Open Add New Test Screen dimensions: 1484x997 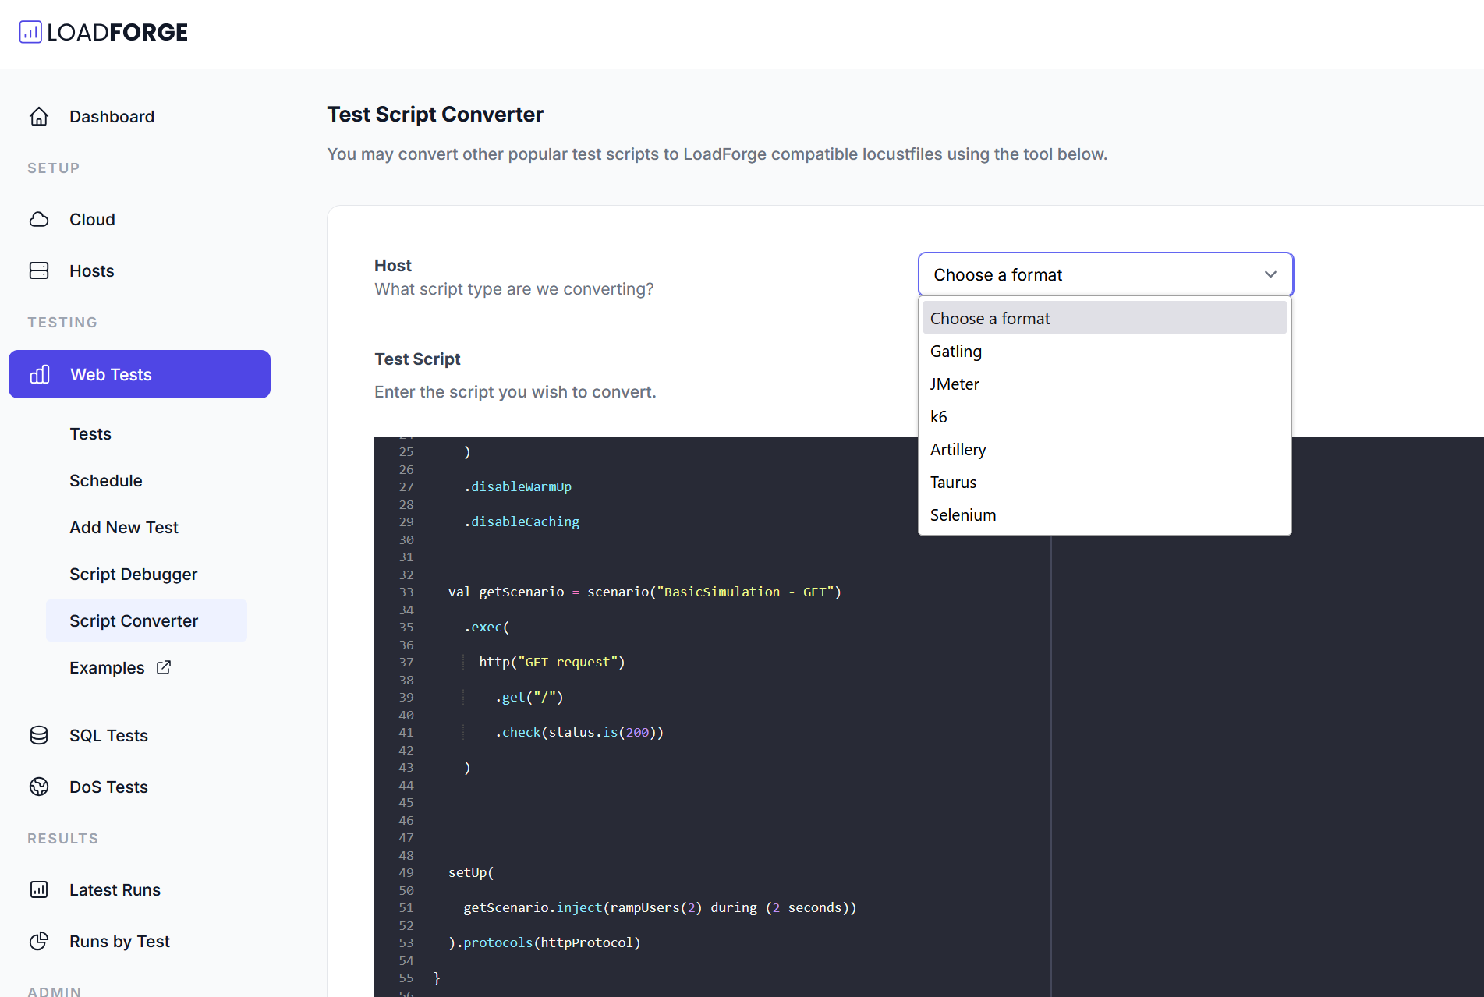coord(124,527)
